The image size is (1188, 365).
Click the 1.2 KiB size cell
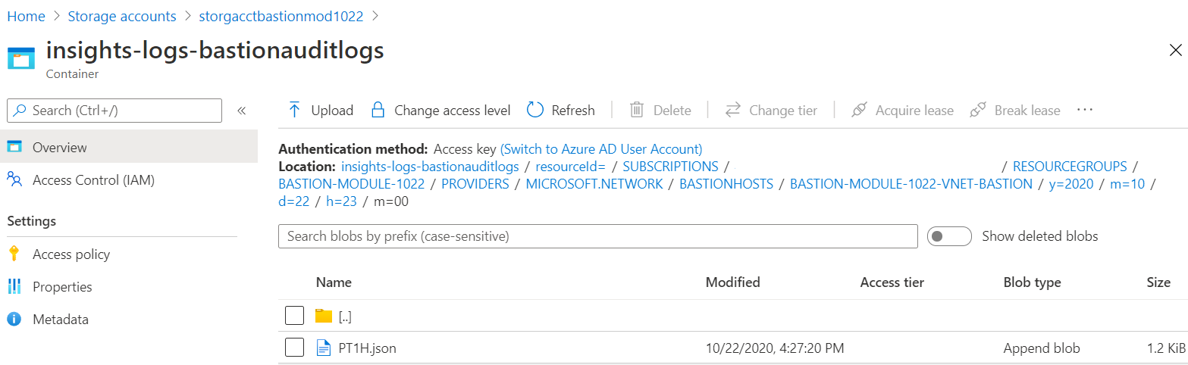(x=1166, y=348)
